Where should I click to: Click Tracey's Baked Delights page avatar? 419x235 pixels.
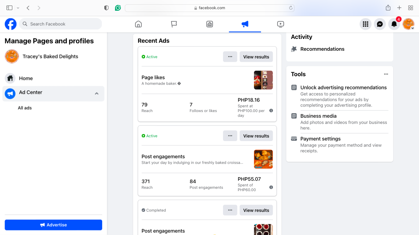click(12, 56)
